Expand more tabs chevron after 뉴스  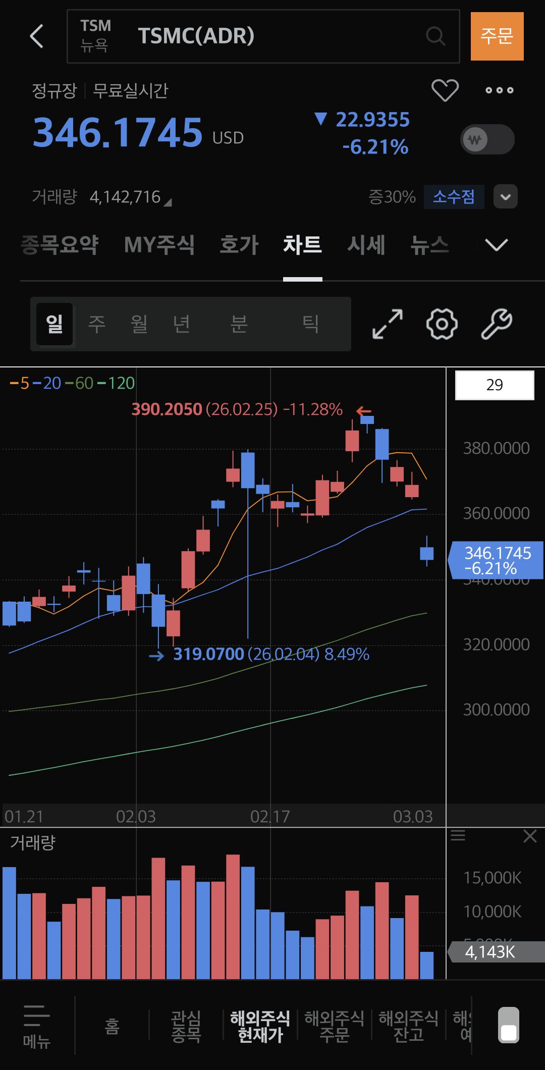pos(496,245)
